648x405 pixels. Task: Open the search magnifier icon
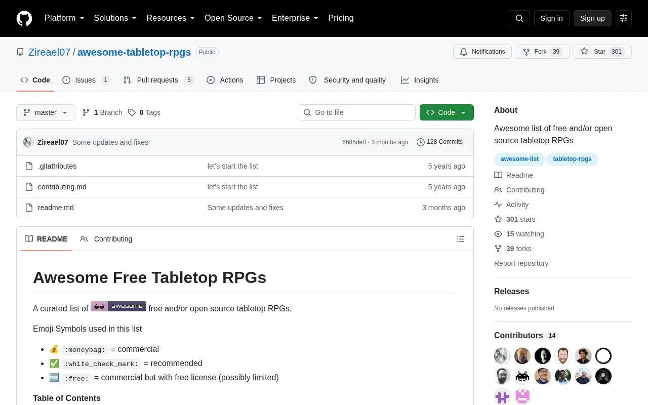(519, 18)
